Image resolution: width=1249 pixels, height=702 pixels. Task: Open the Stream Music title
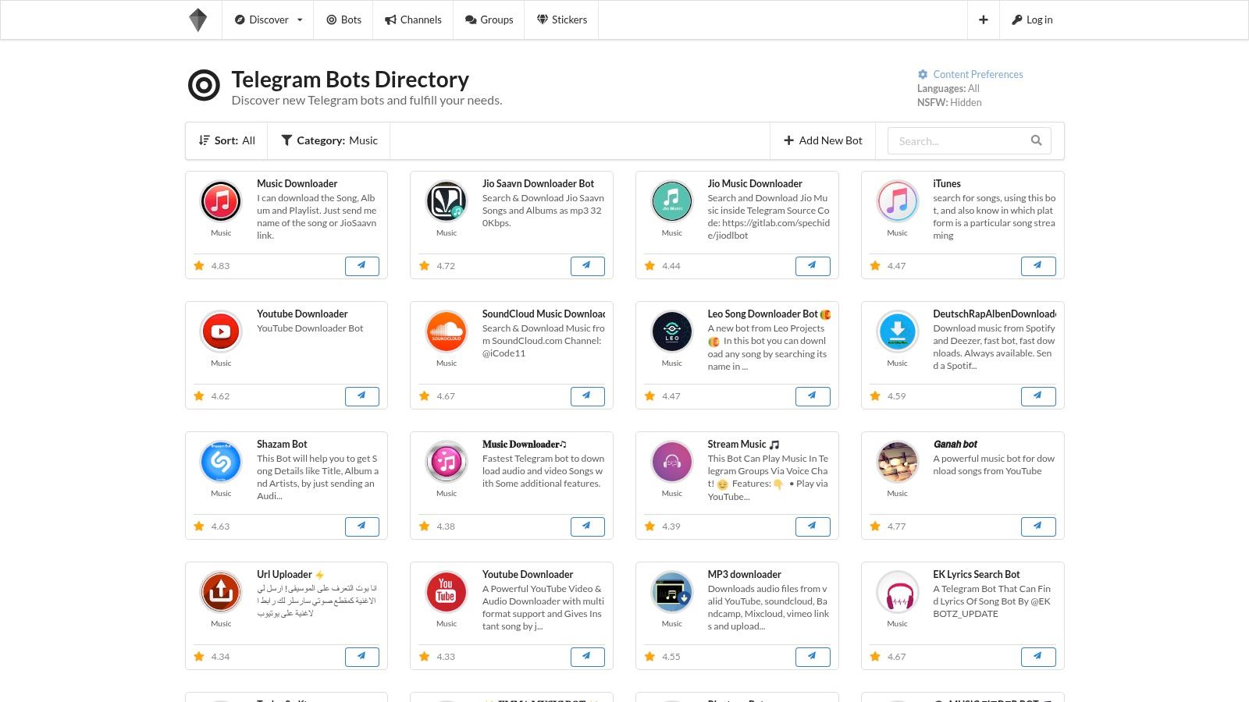tap(743, 444)
